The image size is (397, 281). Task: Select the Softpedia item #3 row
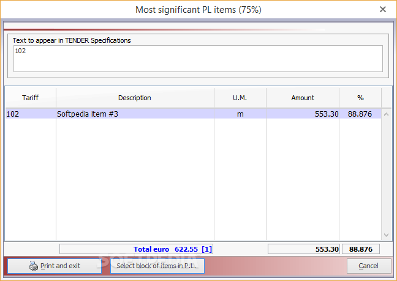[x=194, y=114]
